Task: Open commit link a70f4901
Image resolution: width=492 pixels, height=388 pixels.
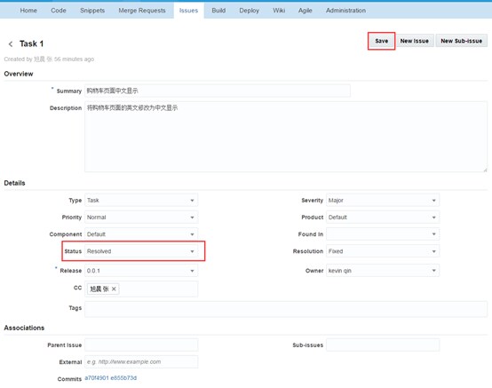Action: pyautogui.click(x=97, y=378)
